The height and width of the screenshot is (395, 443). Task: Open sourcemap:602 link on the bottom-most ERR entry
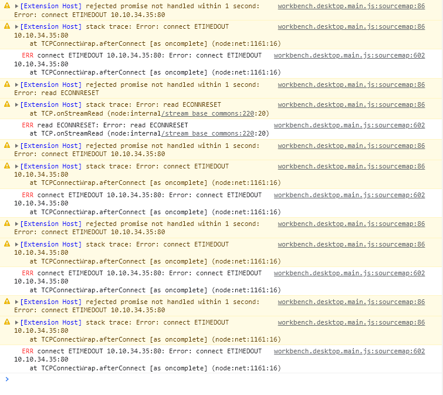point(349,351)
